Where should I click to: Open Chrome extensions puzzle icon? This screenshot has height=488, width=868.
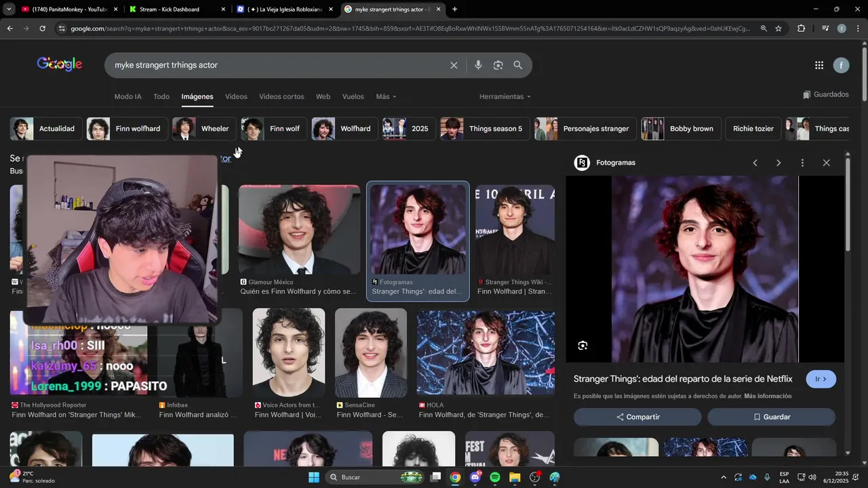[802, 28]
